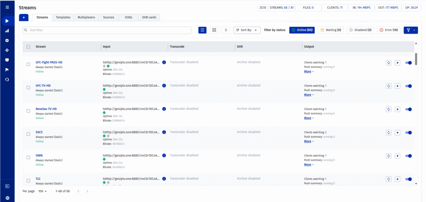The width and height of the screenshot is (426, 202).
Task: Click the globe language icon in sidebar
Action: tap(7, 198)
